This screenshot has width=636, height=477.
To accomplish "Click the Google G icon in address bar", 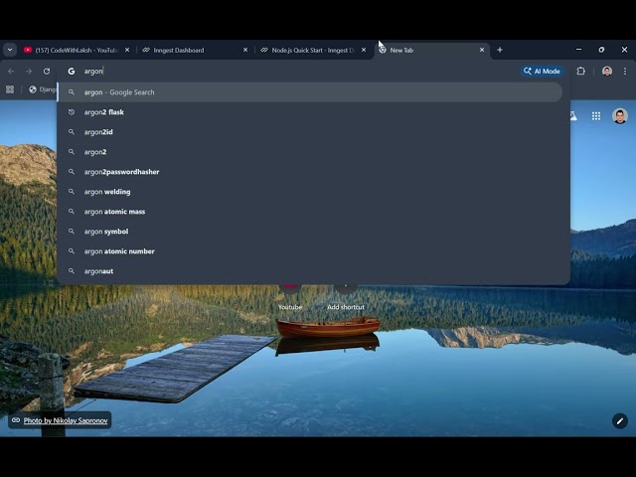I will [72, 72].
